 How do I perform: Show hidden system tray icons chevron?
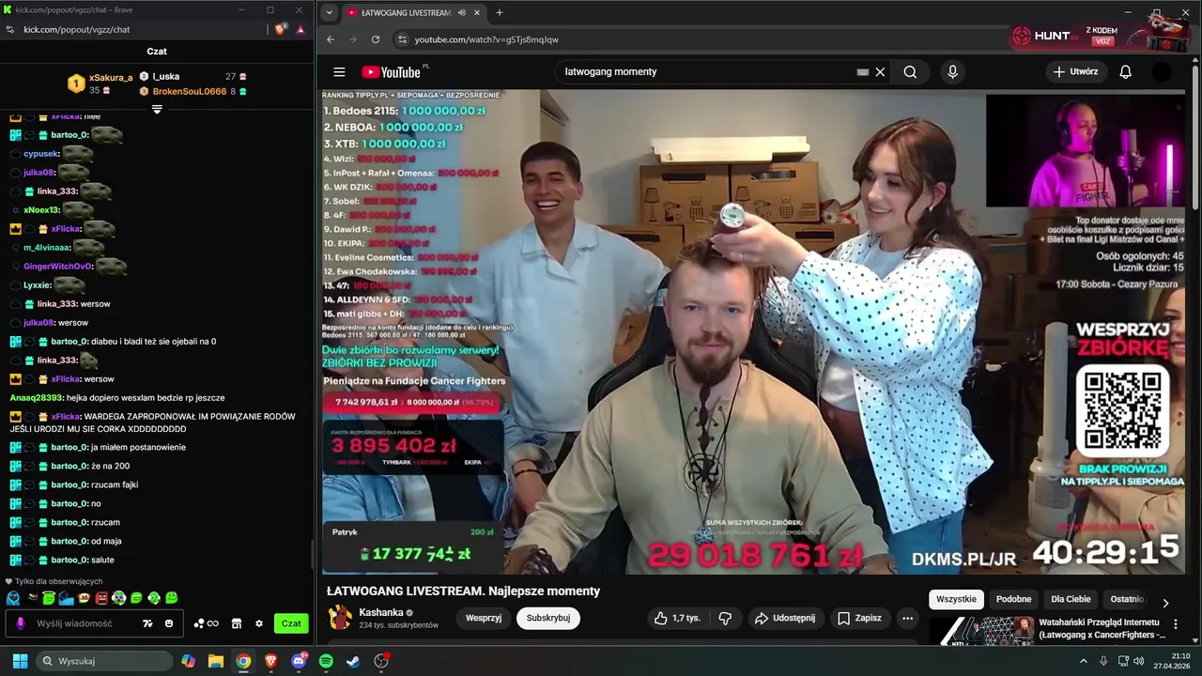click(1085, 661)
